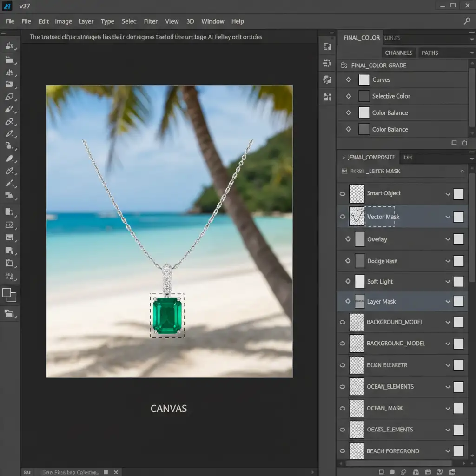Click the foreground/background color swatch

[x=9, y=295]
